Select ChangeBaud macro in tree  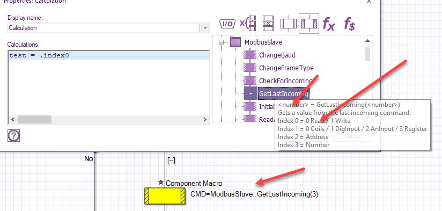[277, 55]
